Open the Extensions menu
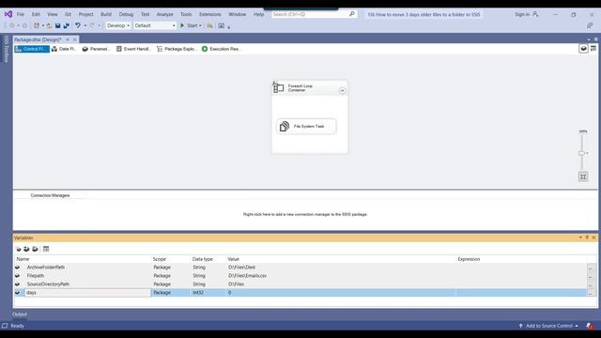Viewport: 601px width, 338px height. (210, 14)
